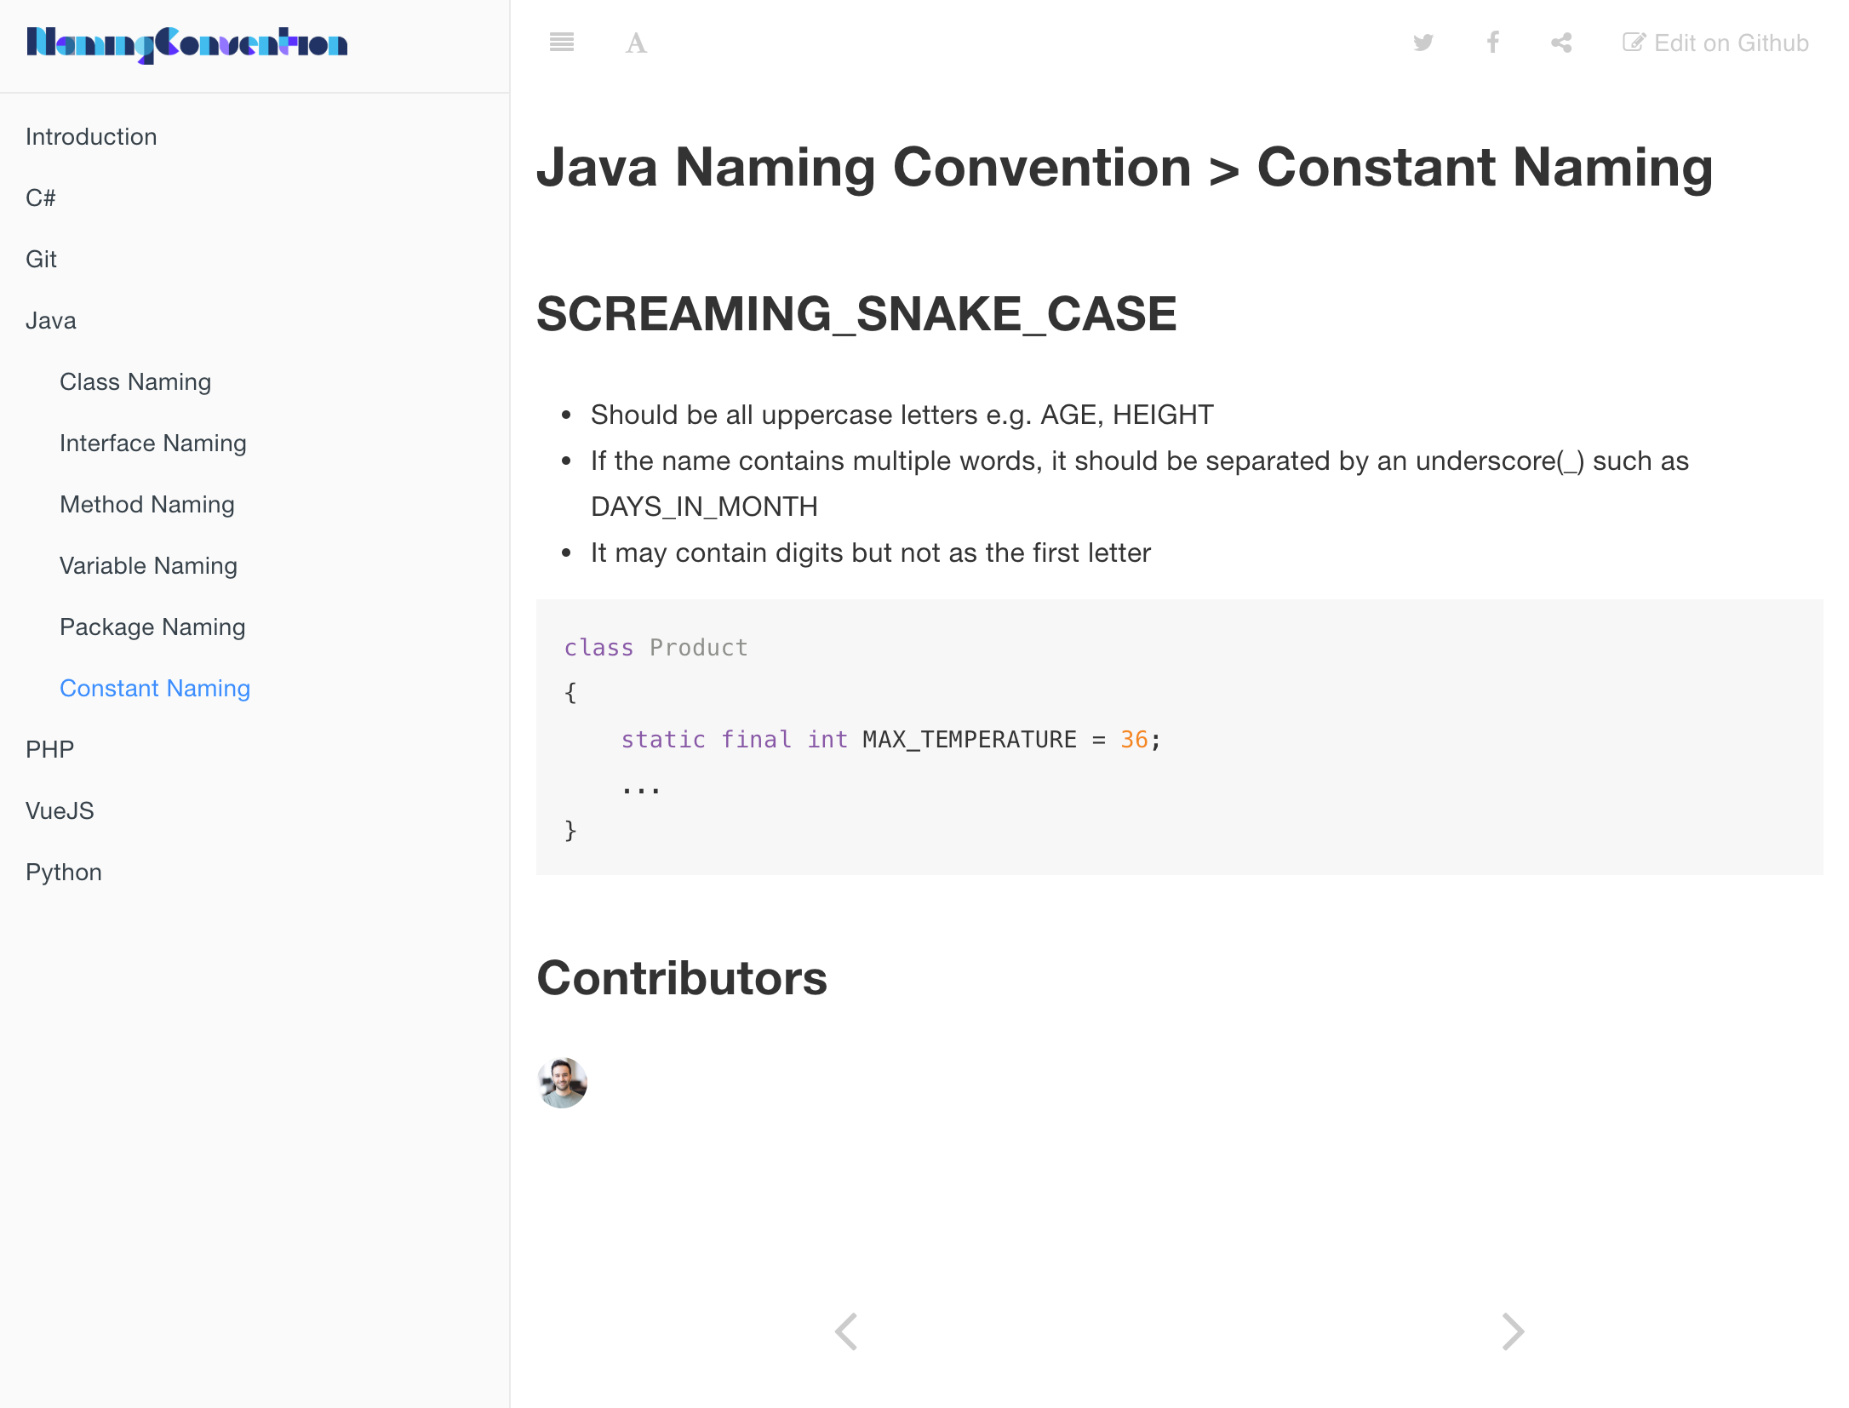Click the NamingConvention logo
The height and width of the screenshot is (1408, 1849).
pos(187,43)
